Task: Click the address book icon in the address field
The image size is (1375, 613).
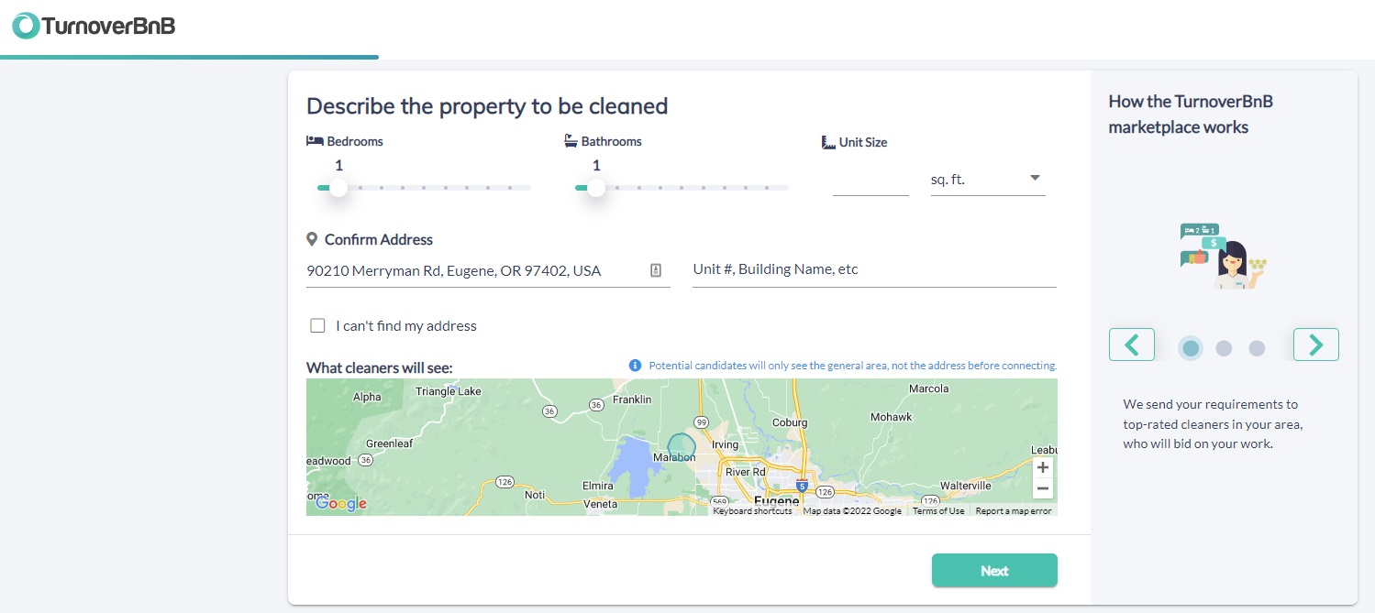Action: coord(656,270)
